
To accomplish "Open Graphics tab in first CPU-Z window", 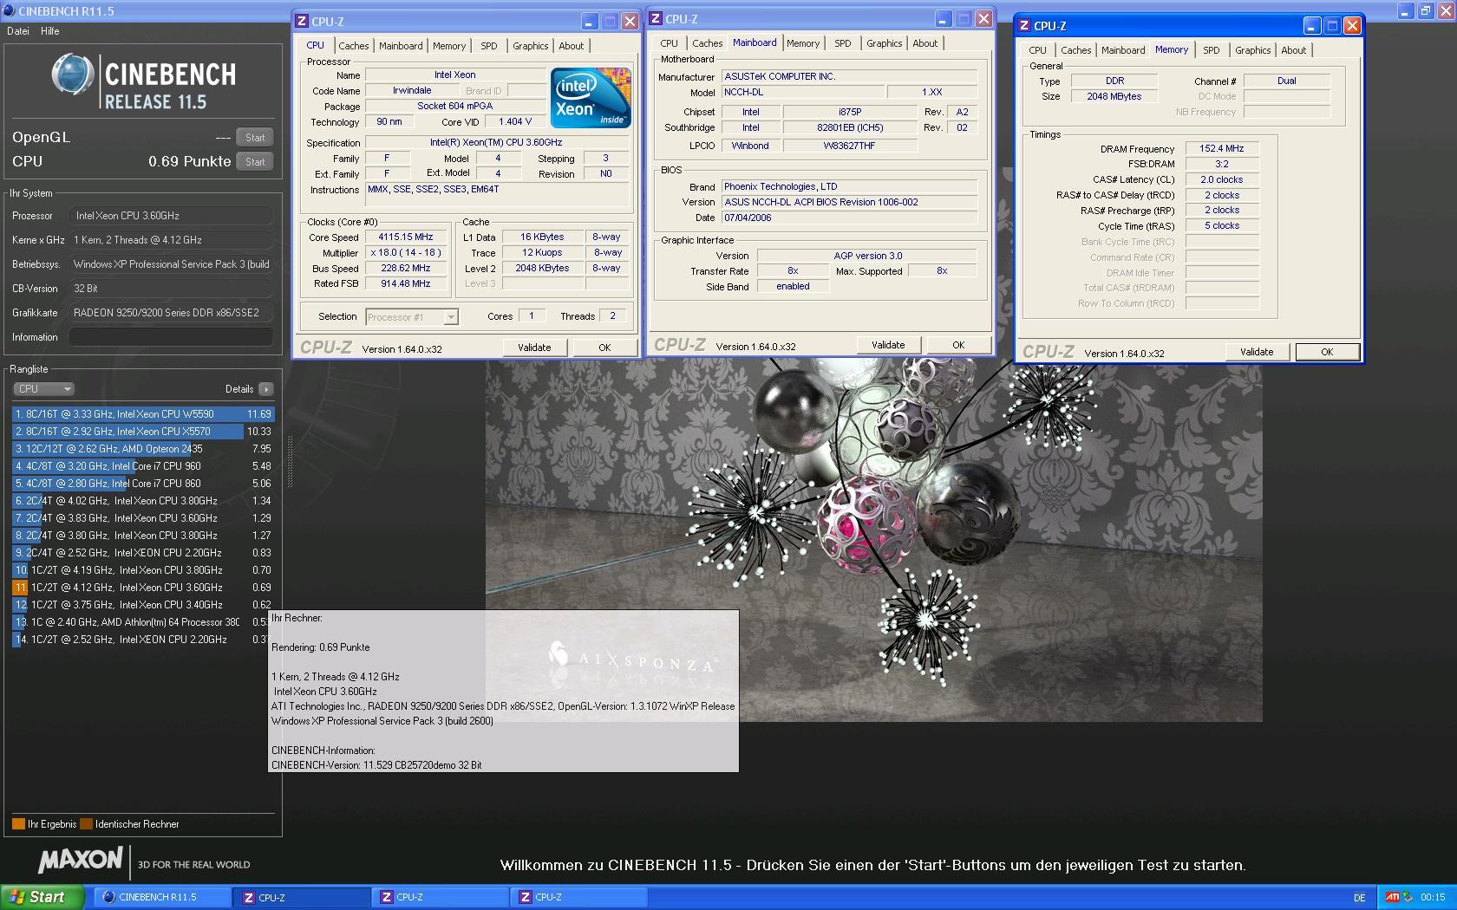I will (x=530, y=46).
